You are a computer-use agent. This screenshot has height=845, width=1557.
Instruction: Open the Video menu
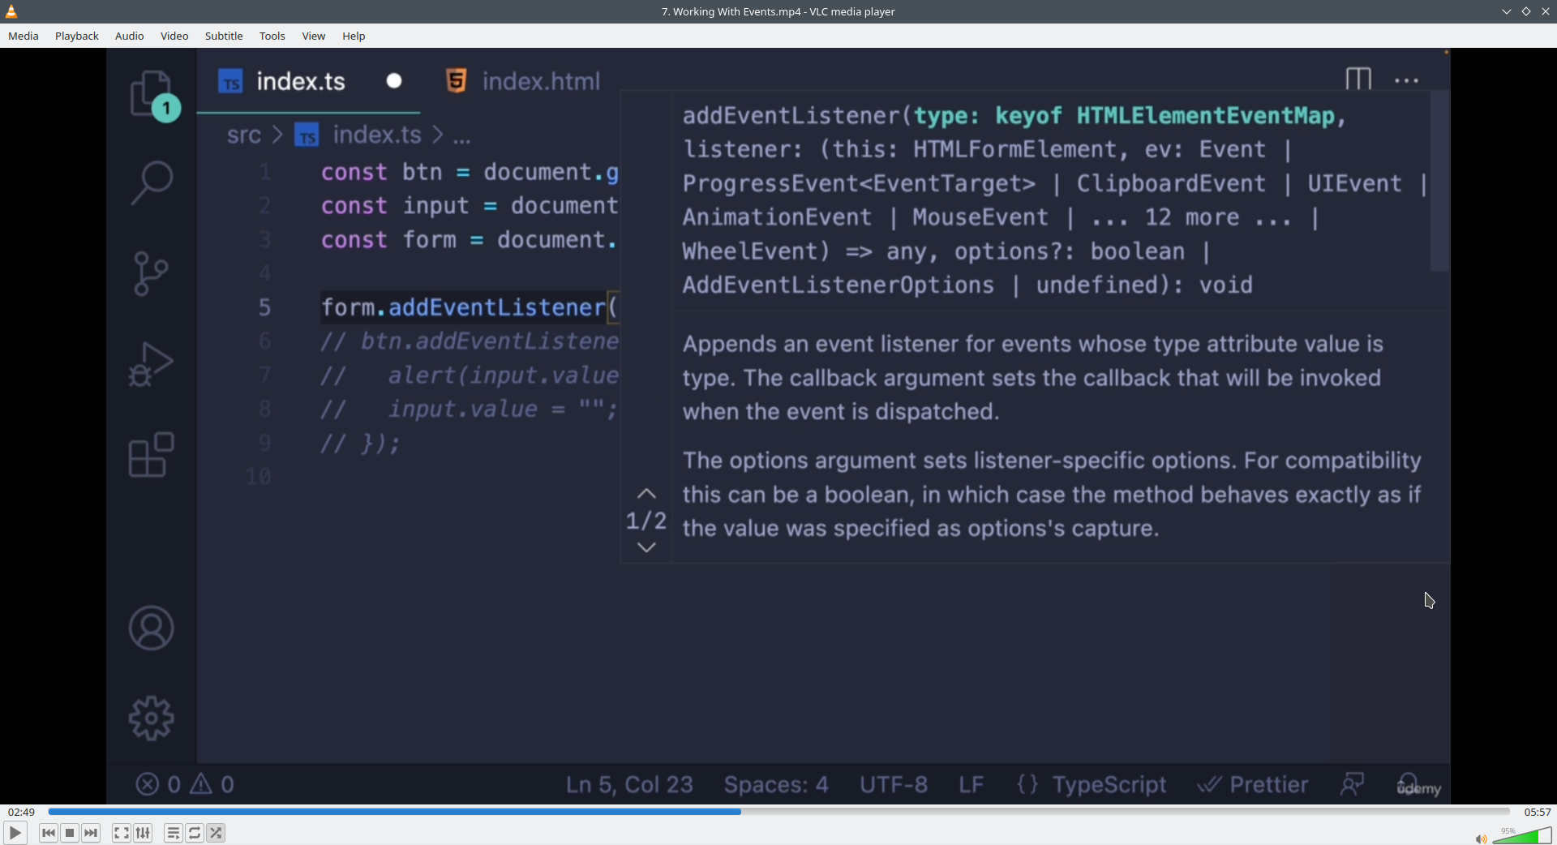tap(174, 36)
